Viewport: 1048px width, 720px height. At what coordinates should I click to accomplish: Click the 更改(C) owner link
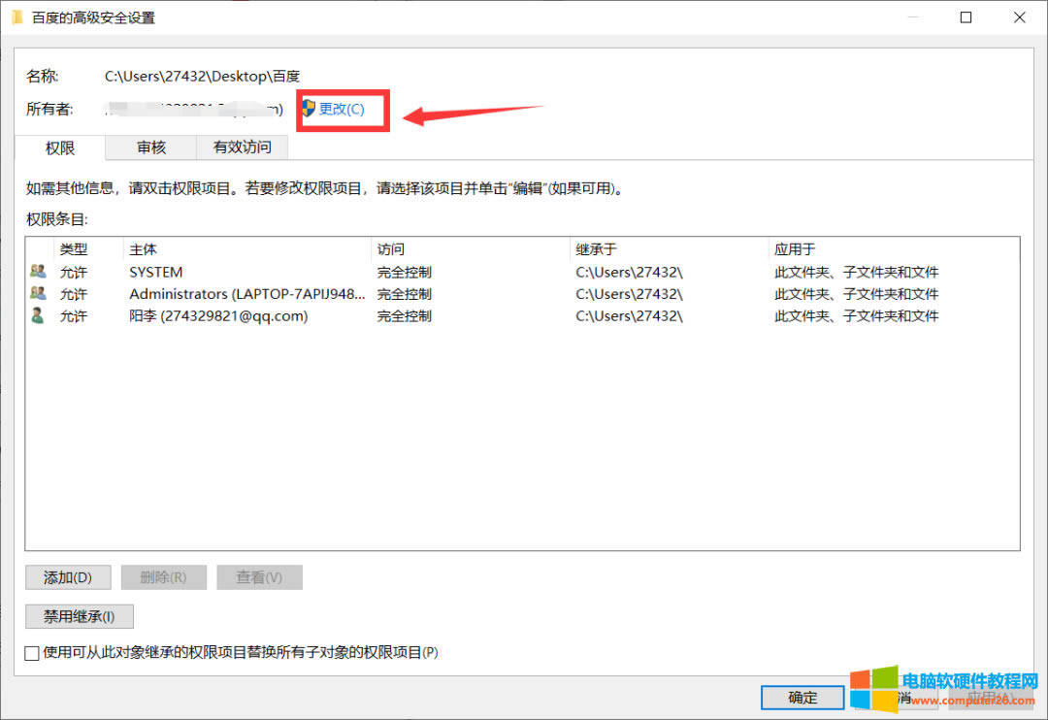pos(342,109)
